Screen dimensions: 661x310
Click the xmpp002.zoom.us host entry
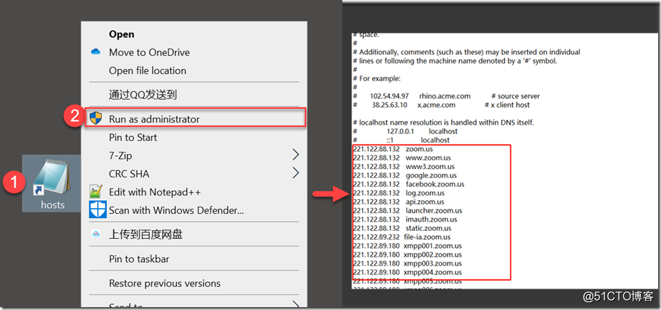coord(407,254)
